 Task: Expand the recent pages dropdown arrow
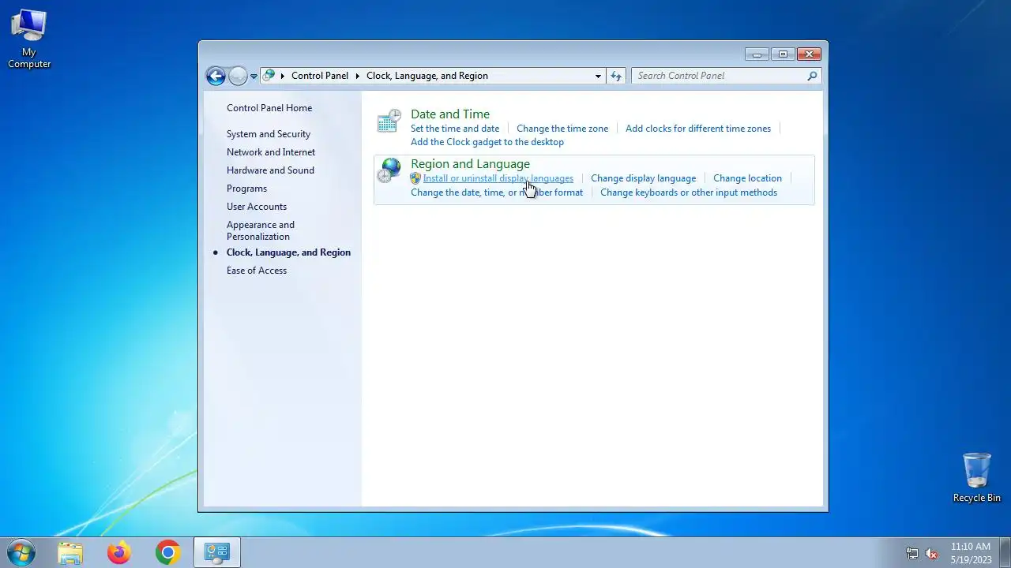coord(254,76)
